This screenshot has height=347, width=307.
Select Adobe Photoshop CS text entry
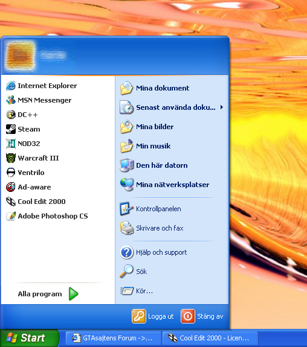click(x=53, y=216)
